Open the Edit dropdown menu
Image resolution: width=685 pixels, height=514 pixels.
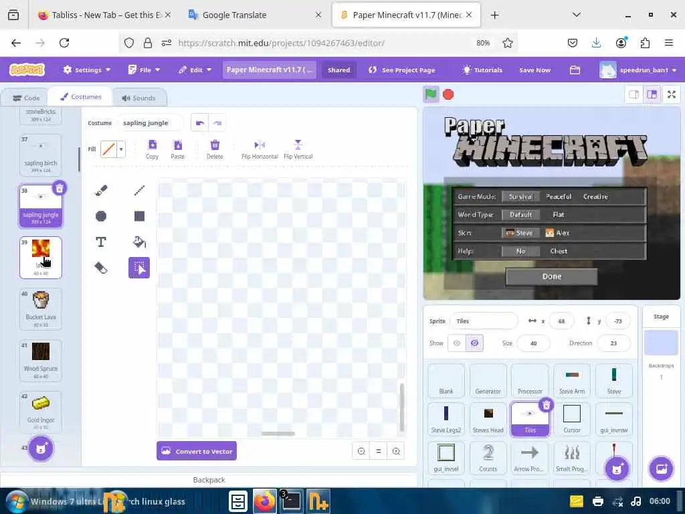tap(195, 70)
